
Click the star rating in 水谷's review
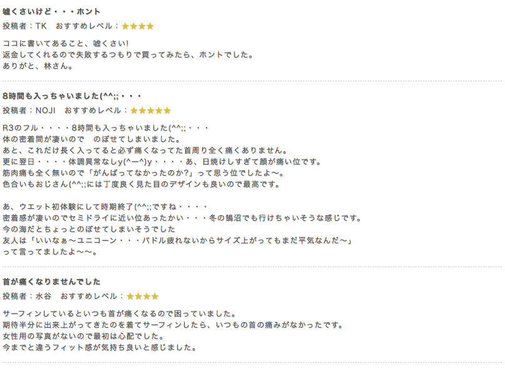(143, 296)
